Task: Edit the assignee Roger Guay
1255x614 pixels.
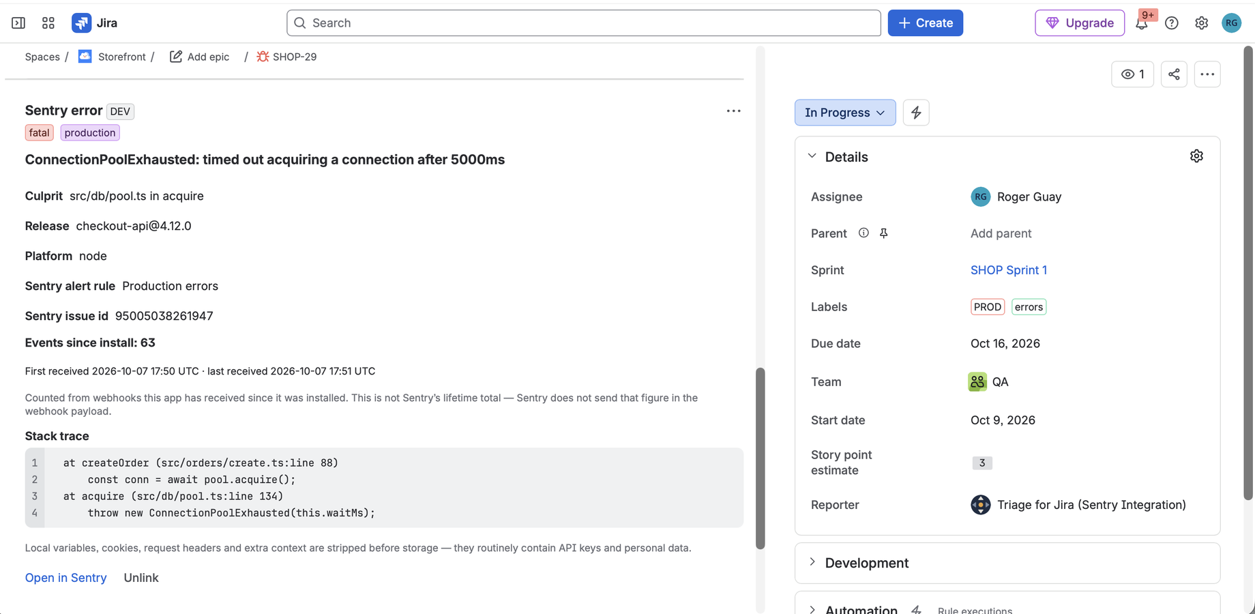Action: click(x=1016, y=196)
